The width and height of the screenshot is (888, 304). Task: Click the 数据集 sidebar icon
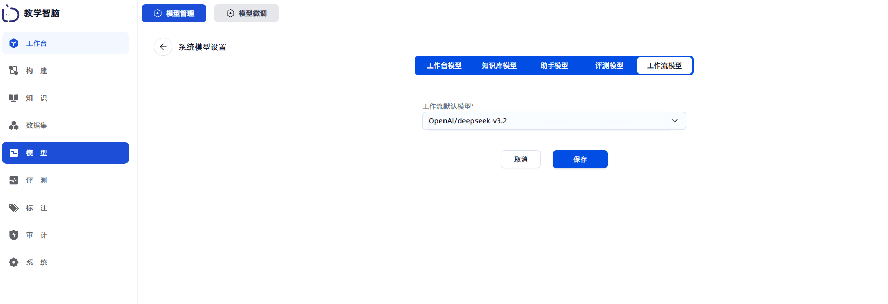point(14,125)
